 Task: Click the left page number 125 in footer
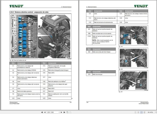pos(70,102)
